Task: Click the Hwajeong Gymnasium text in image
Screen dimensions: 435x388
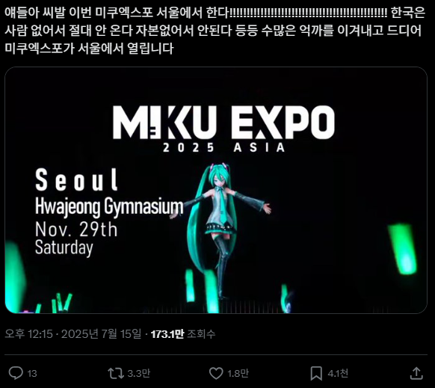Action: pyautogui.click(x=109, y=207)
